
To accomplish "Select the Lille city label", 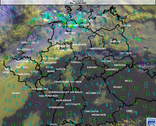I will tap(9, 69).
